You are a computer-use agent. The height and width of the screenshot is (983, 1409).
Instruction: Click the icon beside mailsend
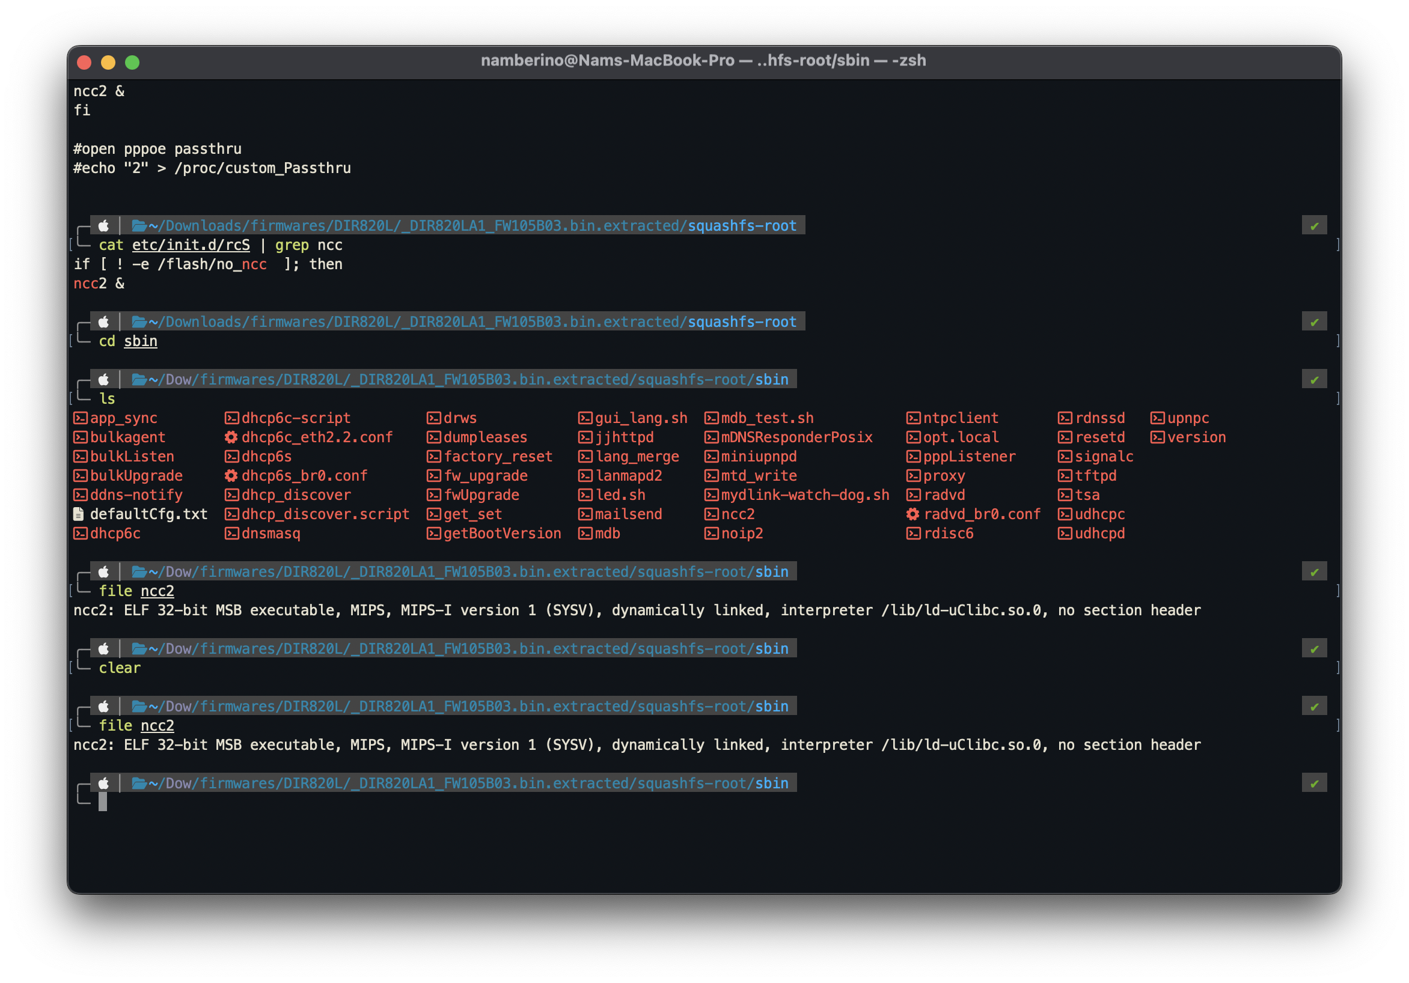click(585, 514)
